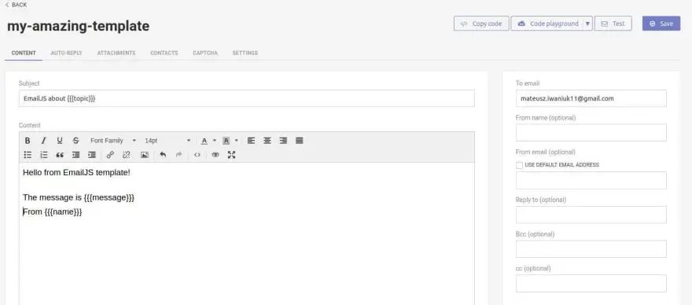Screen dimensions: 692x305
Task: Click into the Subject field
Action: coord(247,98)
